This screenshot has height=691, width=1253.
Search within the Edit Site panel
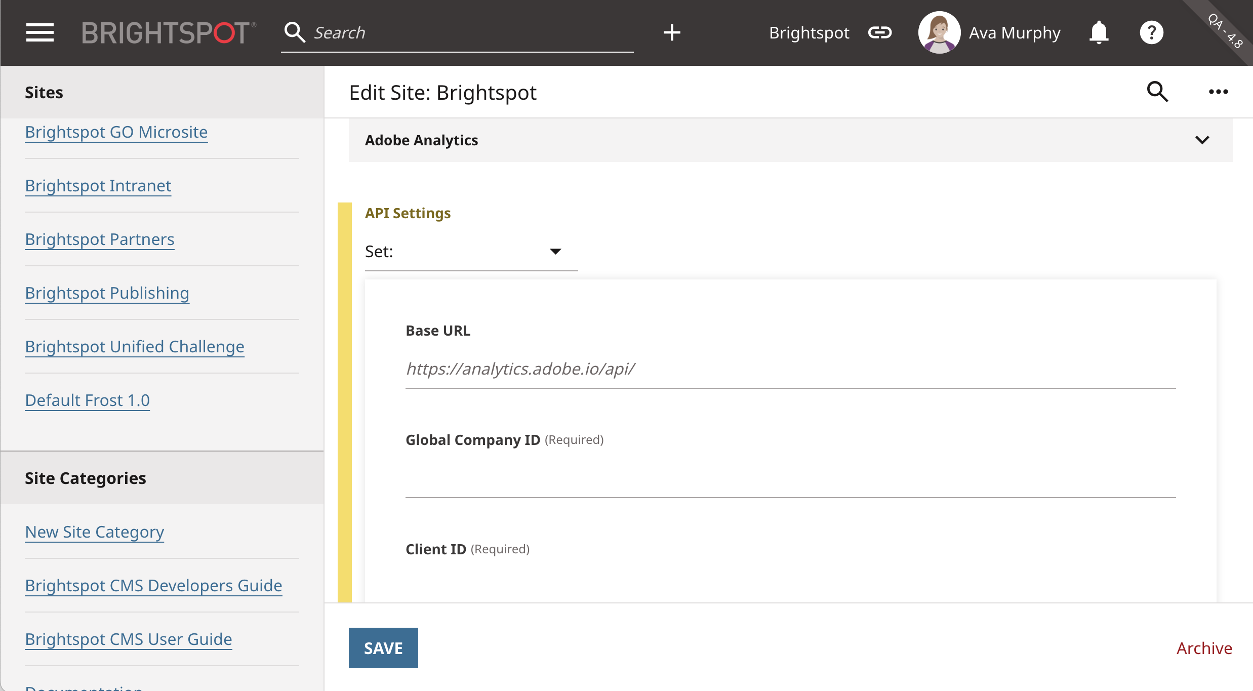pos(1157,92)
